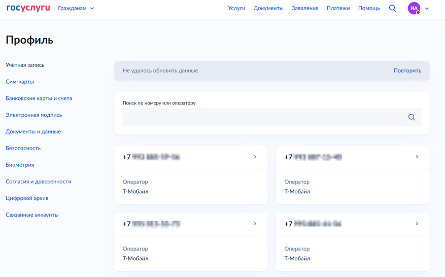Open the Платежи menu item
The width and height of the screenshot is (445, 277).
coord(338,8)
